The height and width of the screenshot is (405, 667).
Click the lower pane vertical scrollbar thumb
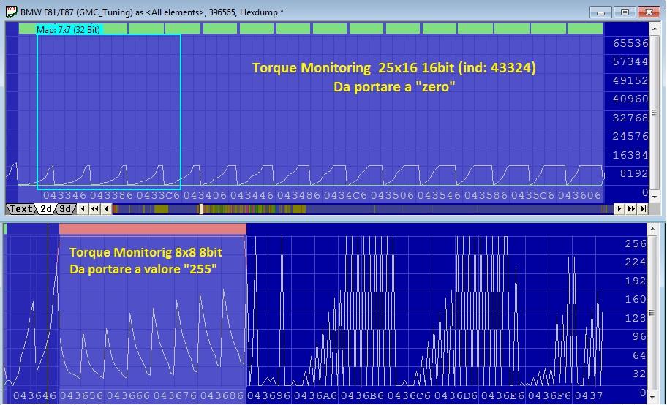pos(653,313)
